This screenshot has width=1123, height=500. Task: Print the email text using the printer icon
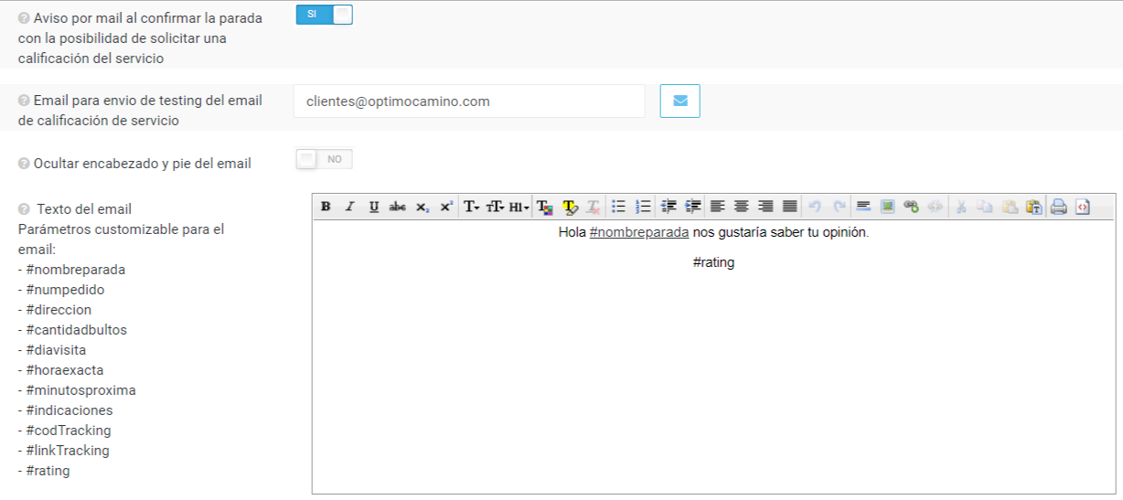[x=1059, y=207]
